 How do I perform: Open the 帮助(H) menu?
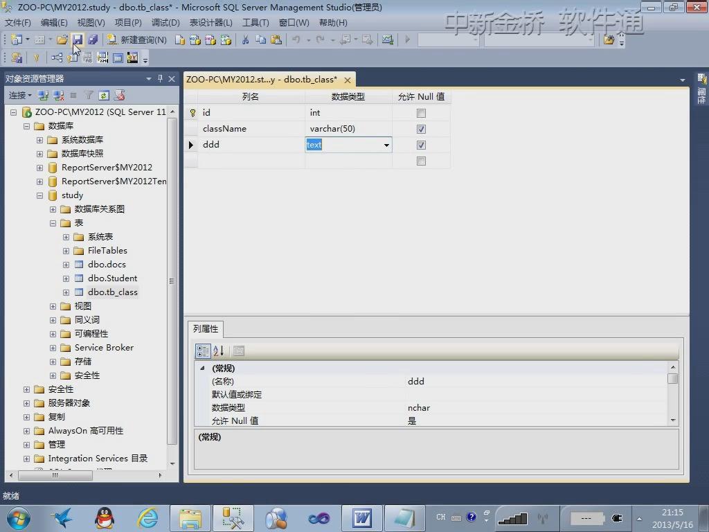[333, 23]
